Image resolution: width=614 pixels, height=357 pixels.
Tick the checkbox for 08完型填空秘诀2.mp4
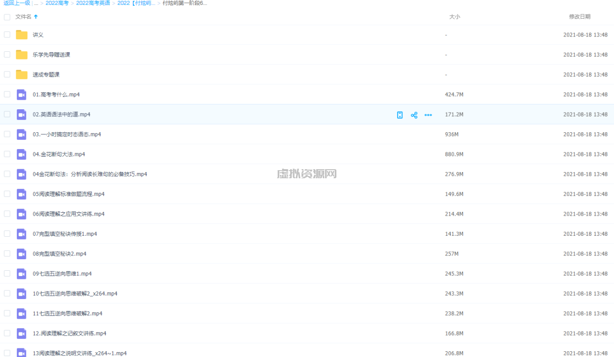coord(7,253)
